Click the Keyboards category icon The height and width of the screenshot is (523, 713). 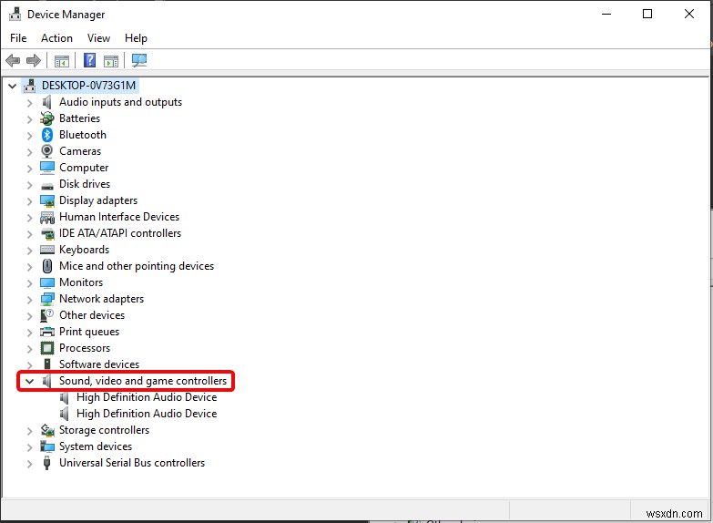(x=47, y=250)
